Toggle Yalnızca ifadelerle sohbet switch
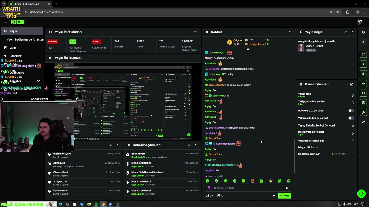Image resolution: width=369 pixels, height=207 pixels. pos(351,118)
